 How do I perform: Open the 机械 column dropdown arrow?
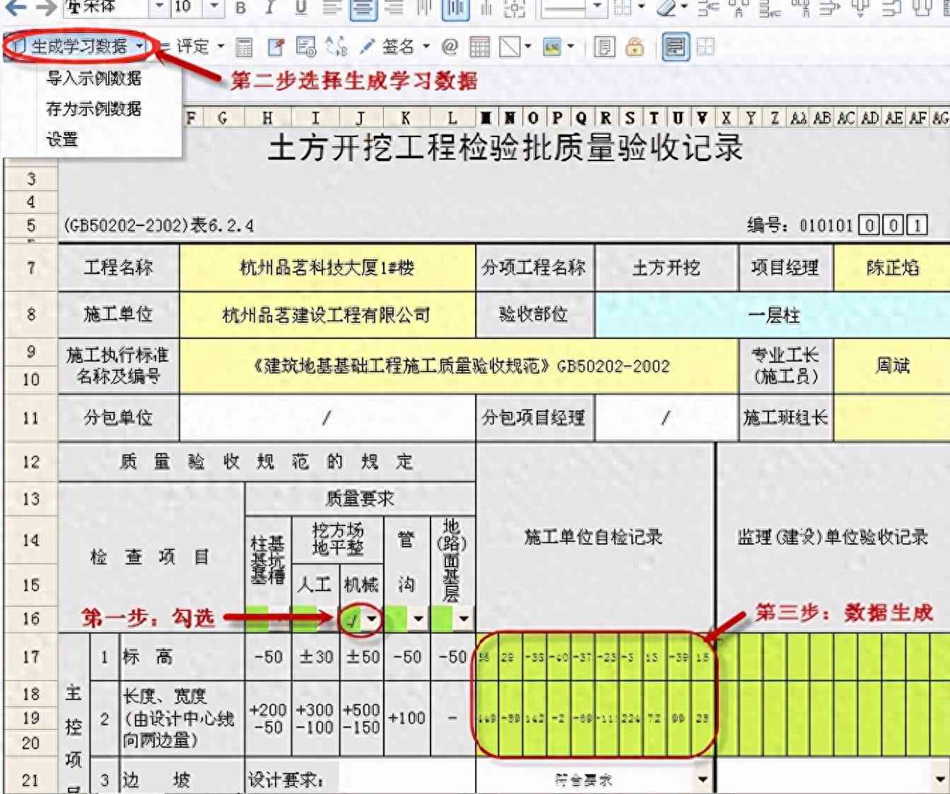coord(371,620)
